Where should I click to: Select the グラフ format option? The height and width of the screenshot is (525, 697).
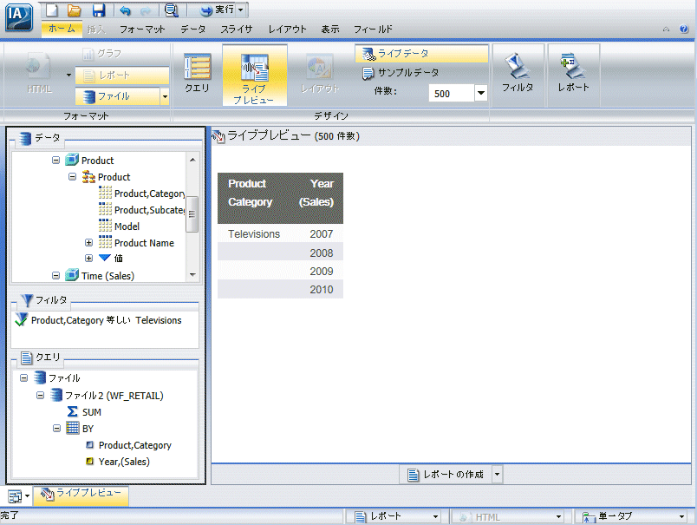click(x=102, y=54)
